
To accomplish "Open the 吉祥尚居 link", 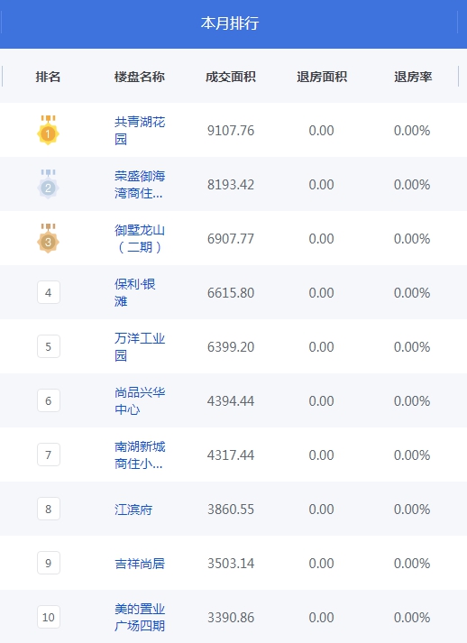I will (x=140, y=564).
